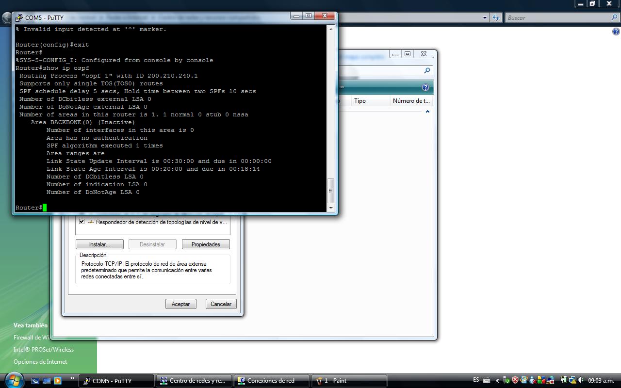Switch to Conexiones de red taskbar button
621x388 pixels.
[272, 381]
